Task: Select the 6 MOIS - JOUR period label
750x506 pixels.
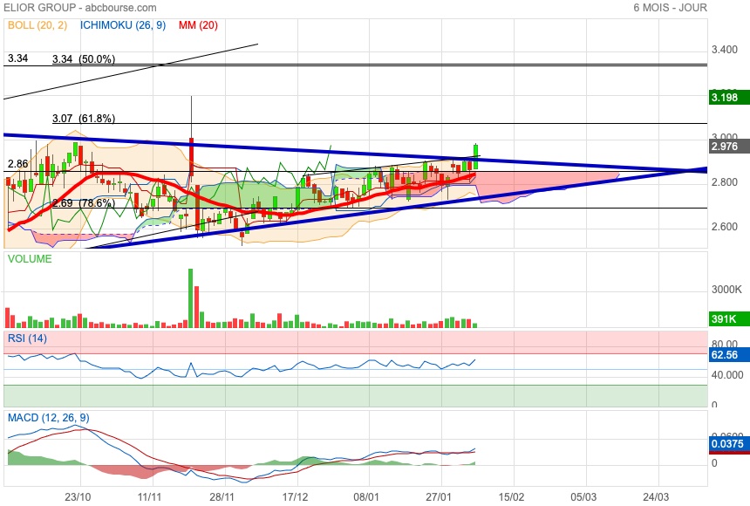Action: tap(670, 8)
